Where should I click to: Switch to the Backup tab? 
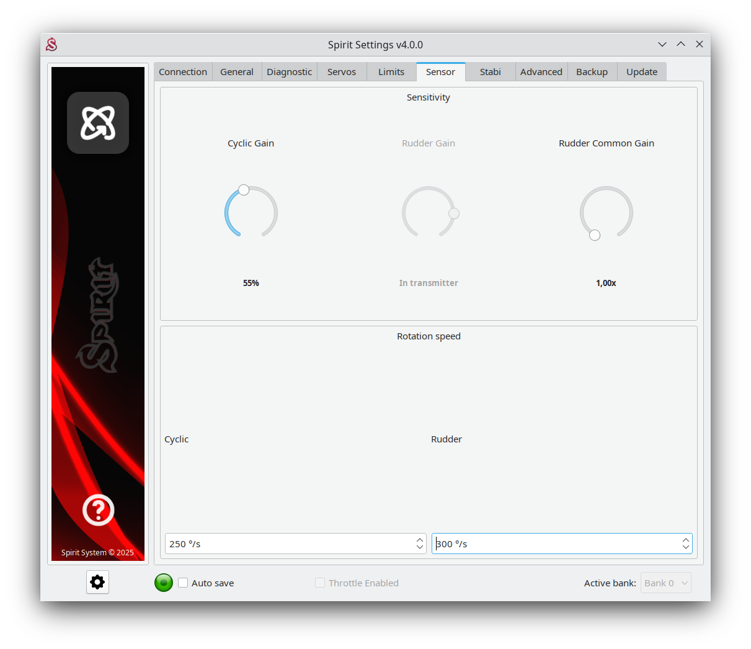[592, 72]
